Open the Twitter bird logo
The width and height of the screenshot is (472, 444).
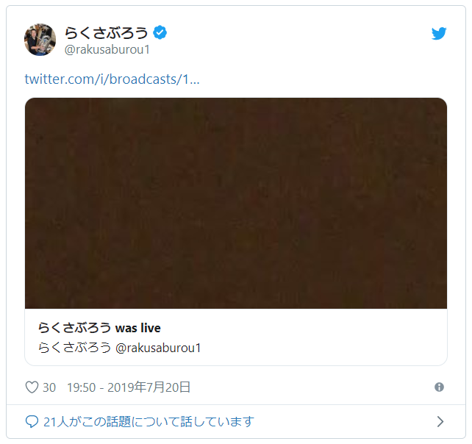(x=439, y=33)
